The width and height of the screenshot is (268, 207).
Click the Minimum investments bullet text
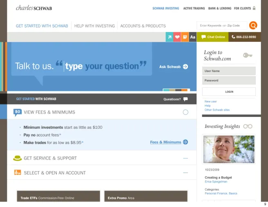(63, 127)
